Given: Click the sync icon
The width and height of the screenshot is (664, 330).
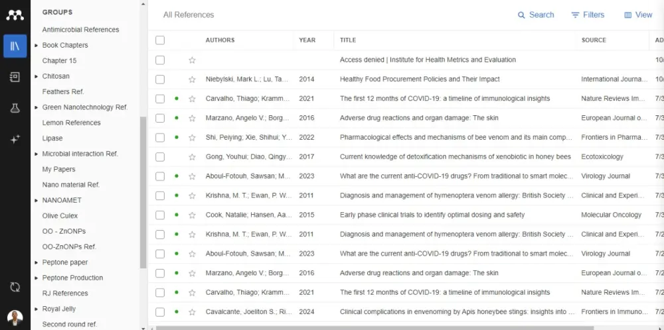Looking at the screenshot, I should 15,287.
